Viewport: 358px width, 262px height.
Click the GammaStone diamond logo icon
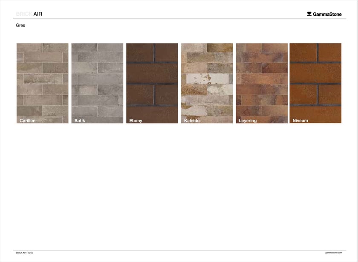(x=309, y=13)
